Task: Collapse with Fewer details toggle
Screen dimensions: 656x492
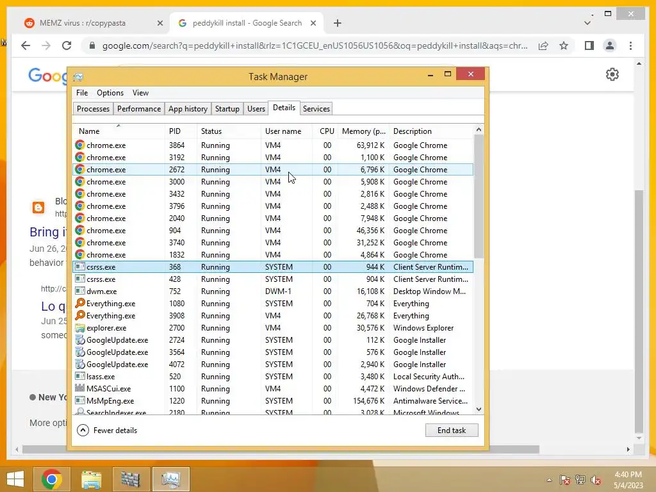Action: coord(108,430)
